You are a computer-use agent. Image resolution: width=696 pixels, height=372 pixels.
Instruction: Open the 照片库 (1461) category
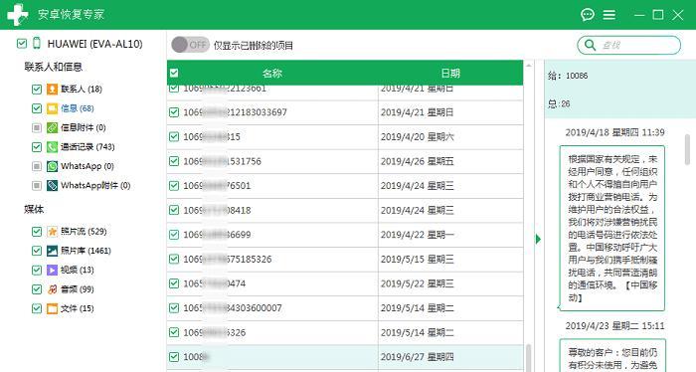pyautogui.click(x=86, y=251)
